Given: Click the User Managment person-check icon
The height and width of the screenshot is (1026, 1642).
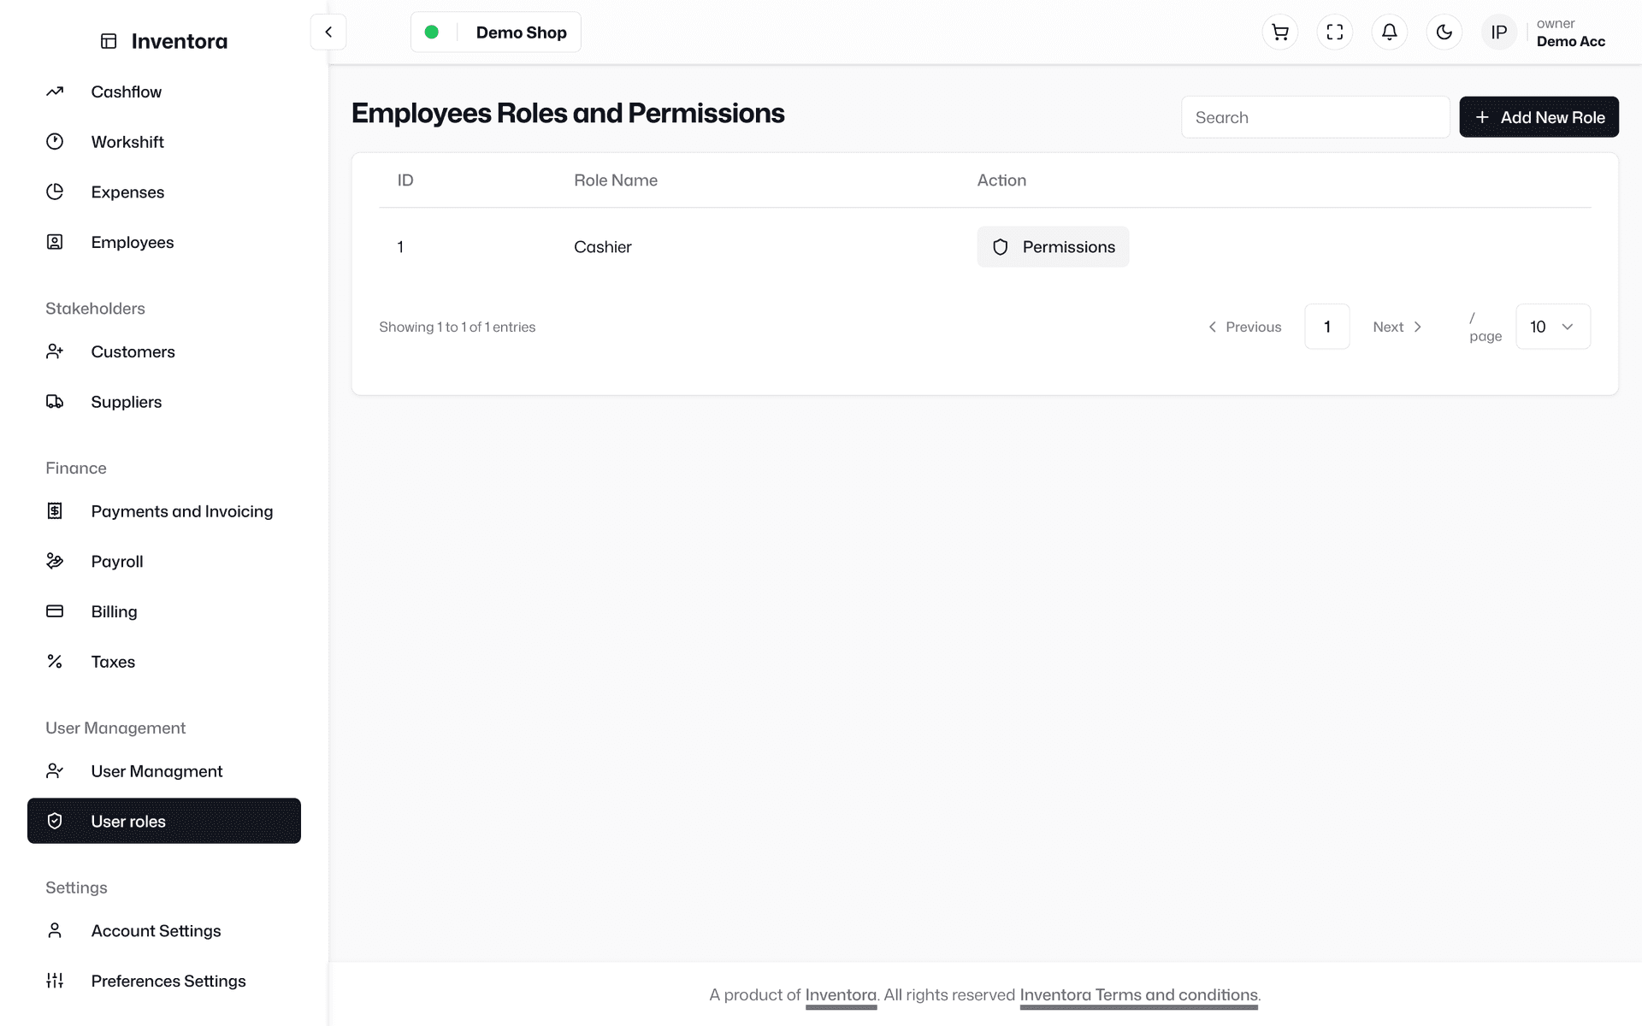Looking at the screenshot, I should tap(55, 771).
